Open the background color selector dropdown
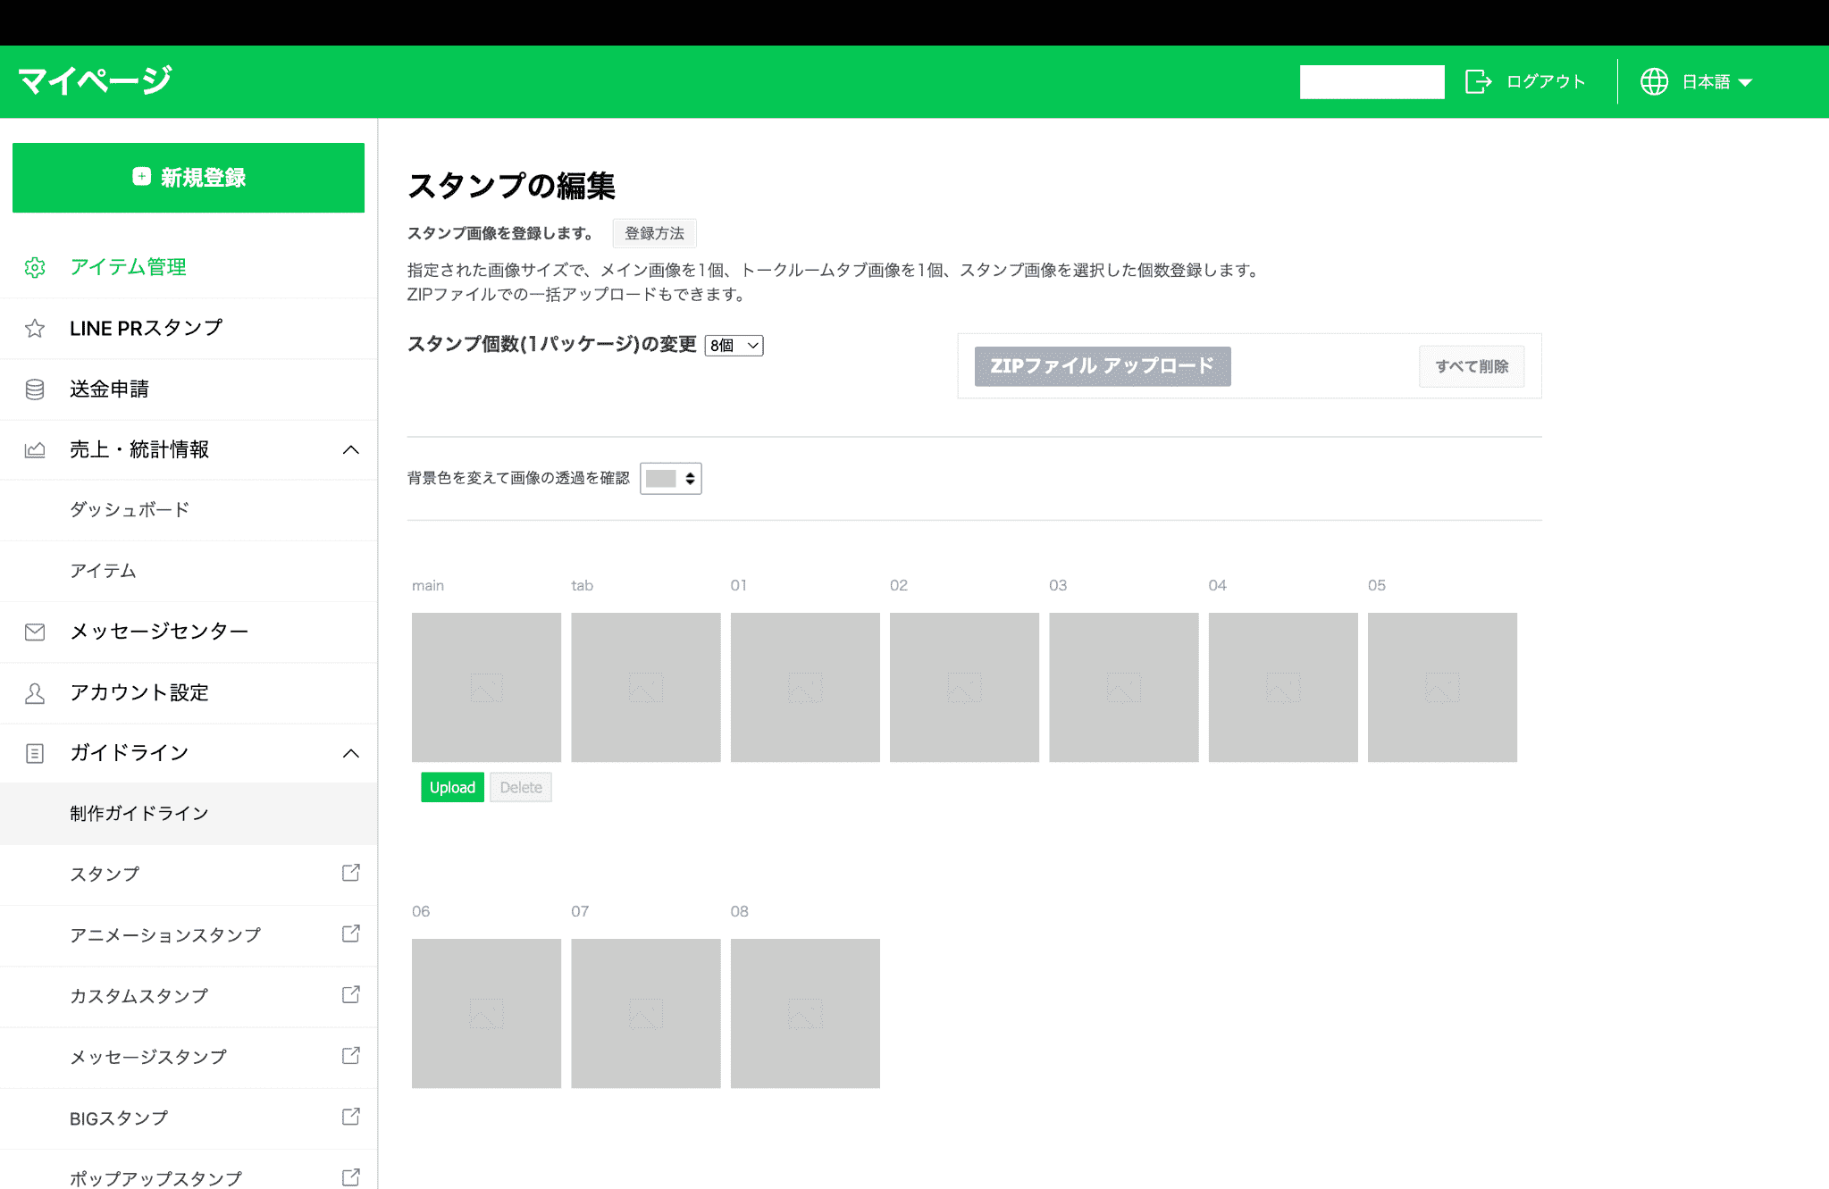1829x1189 pixels. coord(671,479)
